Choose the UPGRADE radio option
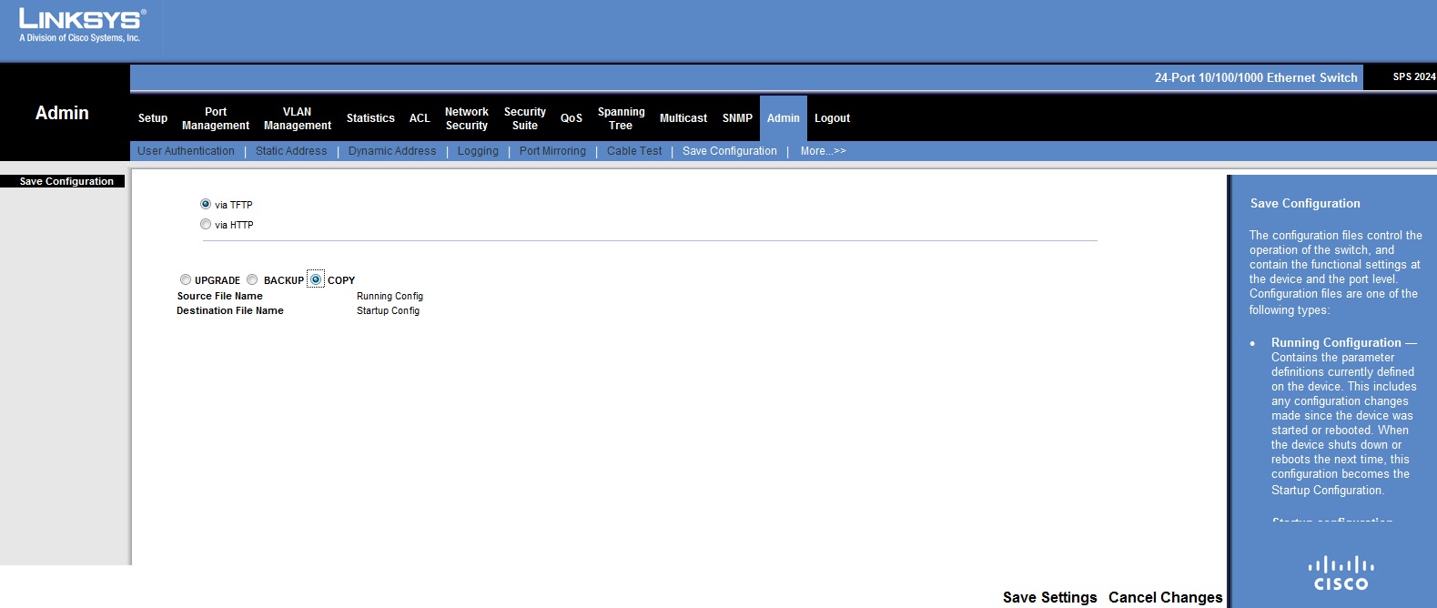 186,279
